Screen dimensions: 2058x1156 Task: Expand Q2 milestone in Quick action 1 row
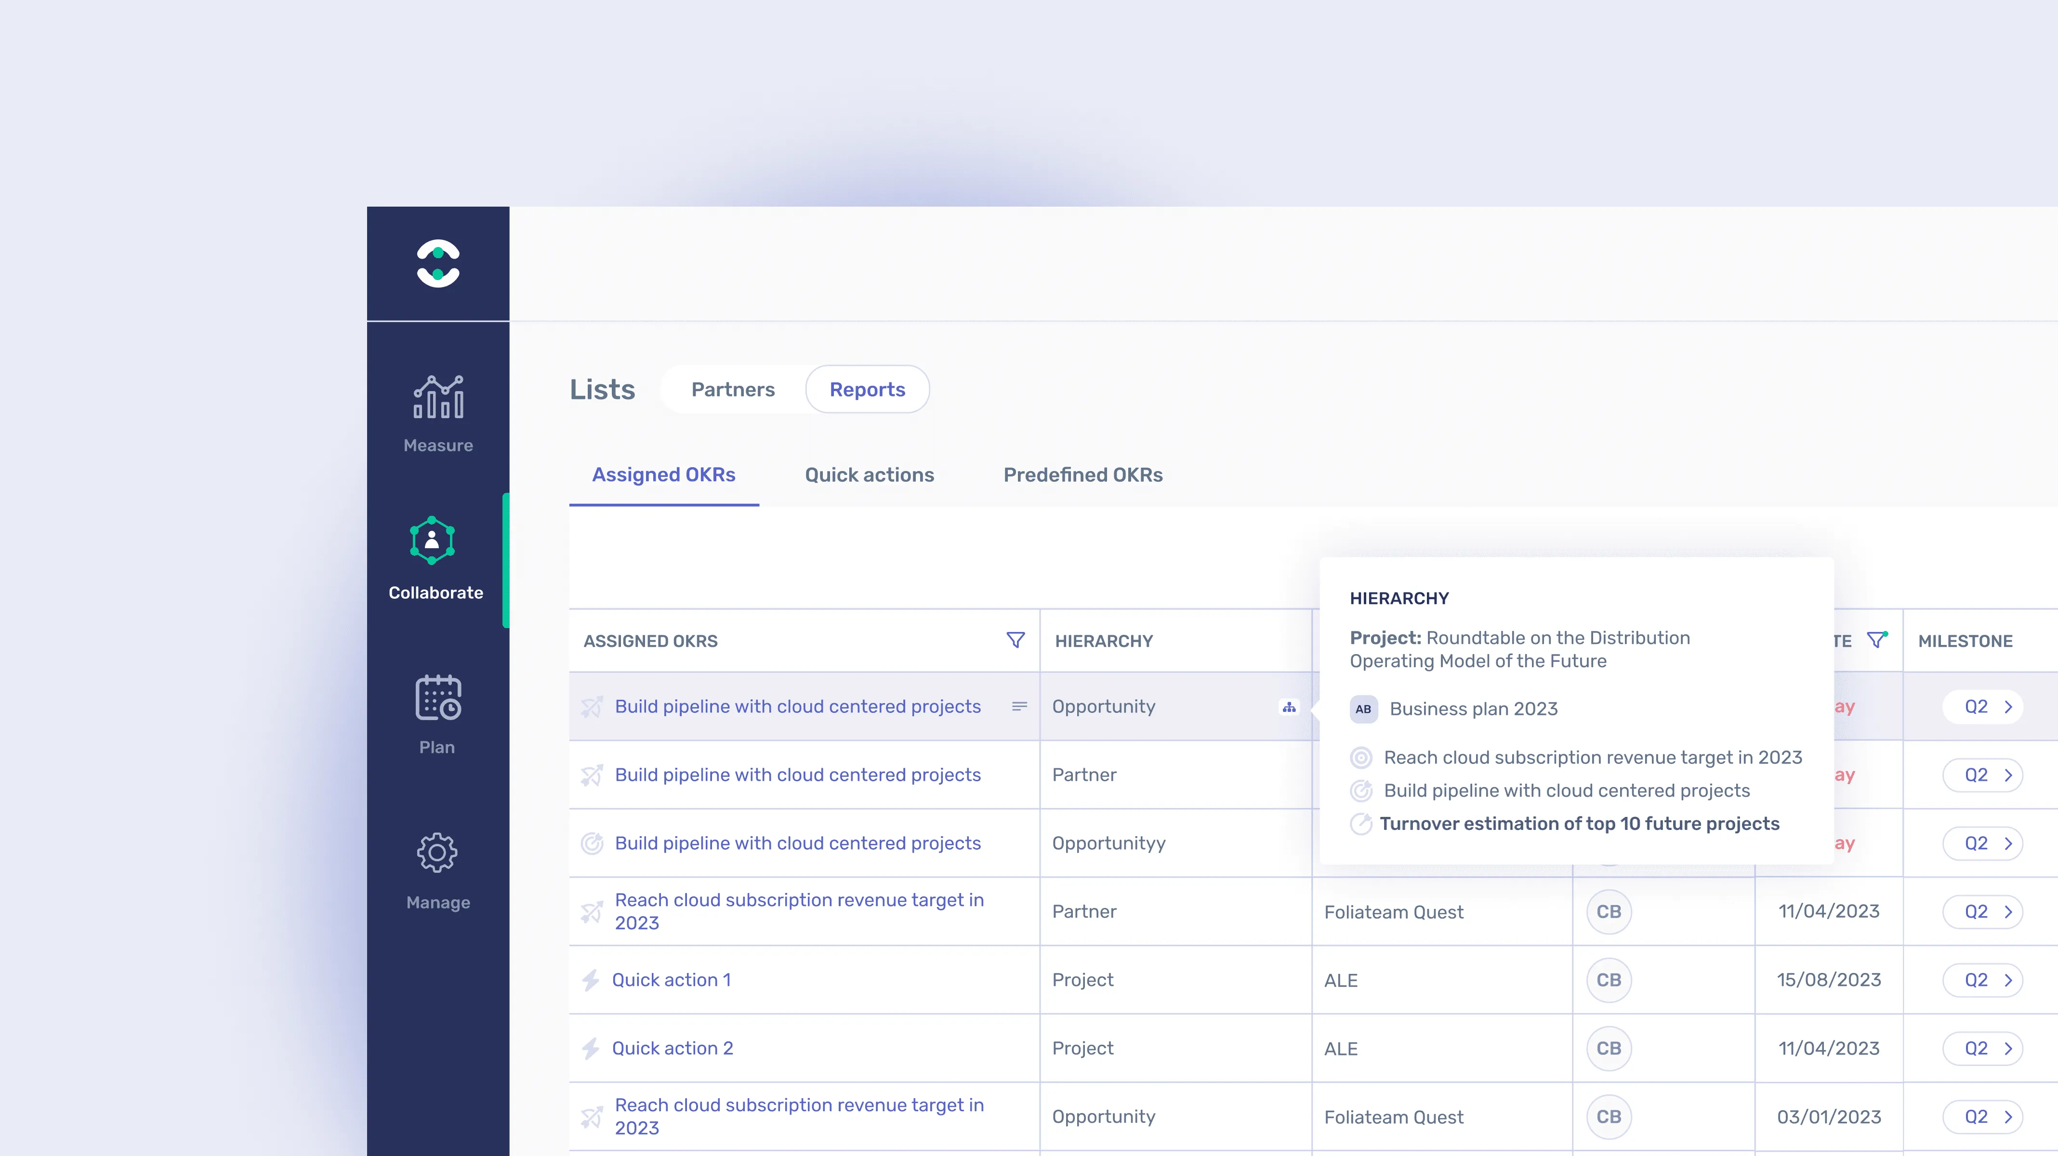[1983, 980]
